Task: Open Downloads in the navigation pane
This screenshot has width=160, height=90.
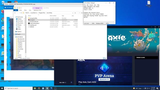Action: [20, 21]
